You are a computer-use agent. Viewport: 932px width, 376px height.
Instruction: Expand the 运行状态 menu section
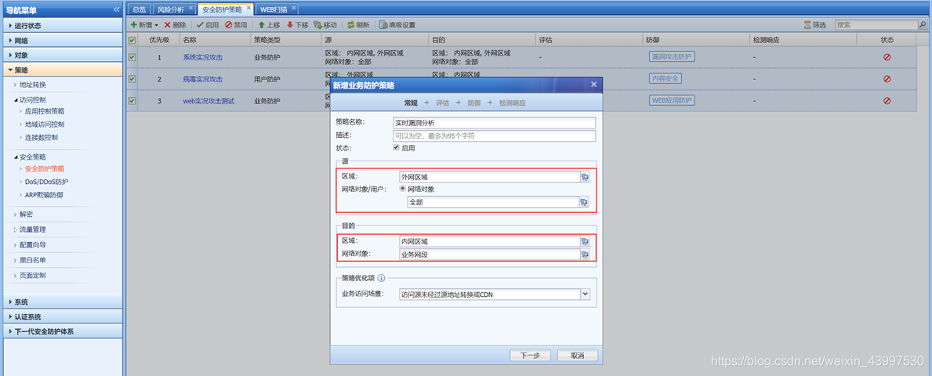tap(63, 26)
